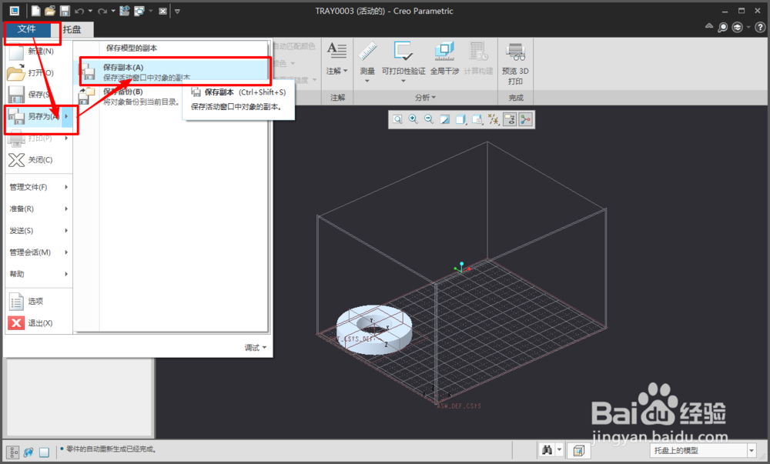Click the 注解 annotation ribbon button

(337, 58)
